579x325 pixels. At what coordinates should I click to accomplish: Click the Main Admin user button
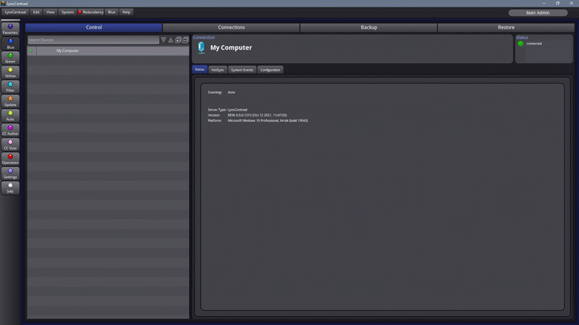pos(538,13)
